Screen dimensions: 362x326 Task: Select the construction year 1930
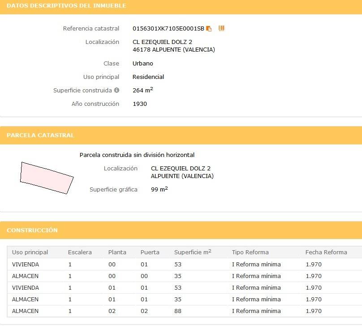click(x=140, y=104)
